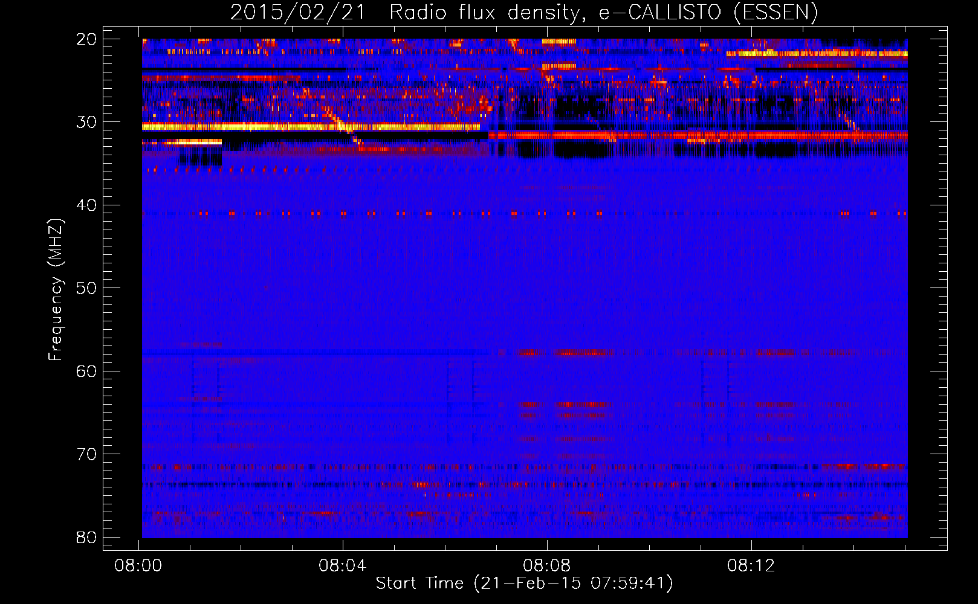978x604 pixels.
Task: Click the 40 frequency tick label
Action: point(86,205)
